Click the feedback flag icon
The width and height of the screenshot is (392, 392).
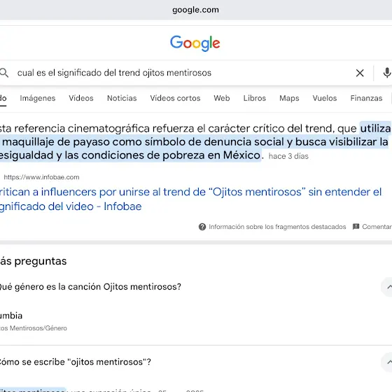point(356,227)
